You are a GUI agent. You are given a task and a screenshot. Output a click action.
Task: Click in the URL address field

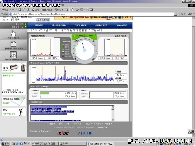(x=93, y=14)
